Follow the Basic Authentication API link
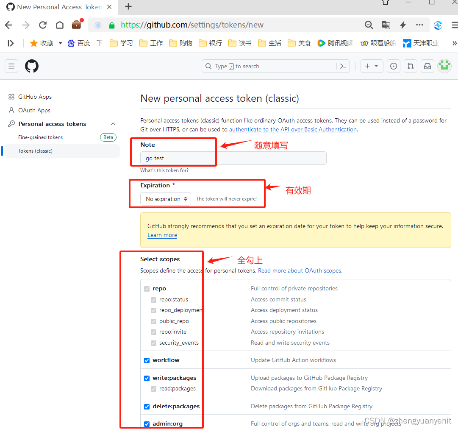 tap(293, 129)
